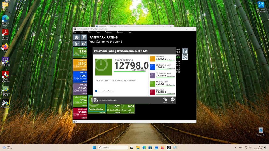This screenshot has width=269, height=151.
Task: Click the volume speaker tray icon
Action: coord(250,148)
